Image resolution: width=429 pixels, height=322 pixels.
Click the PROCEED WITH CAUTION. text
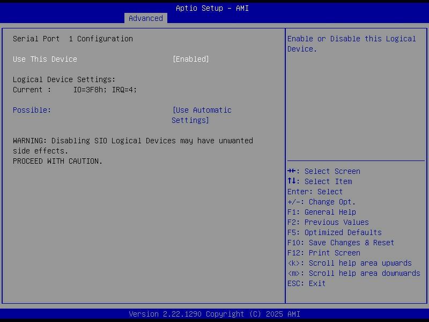click(x=57, y=161)
